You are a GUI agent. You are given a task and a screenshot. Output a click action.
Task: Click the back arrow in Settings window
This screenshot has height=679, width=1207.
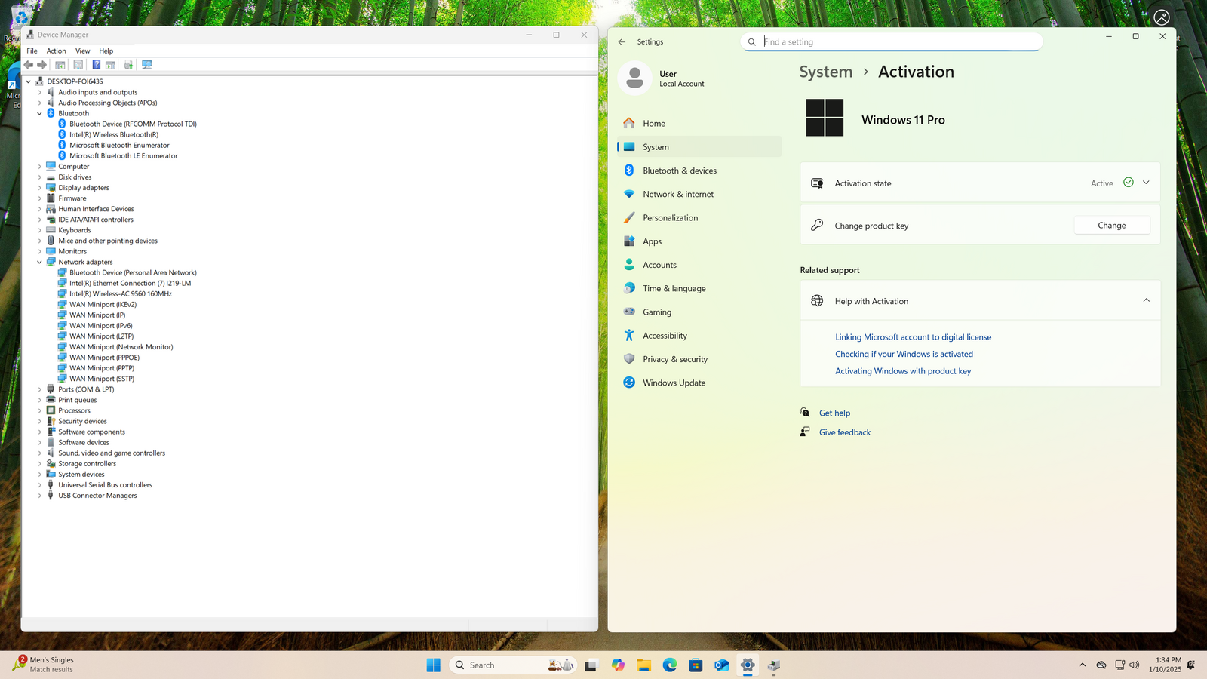click(622, 42)
